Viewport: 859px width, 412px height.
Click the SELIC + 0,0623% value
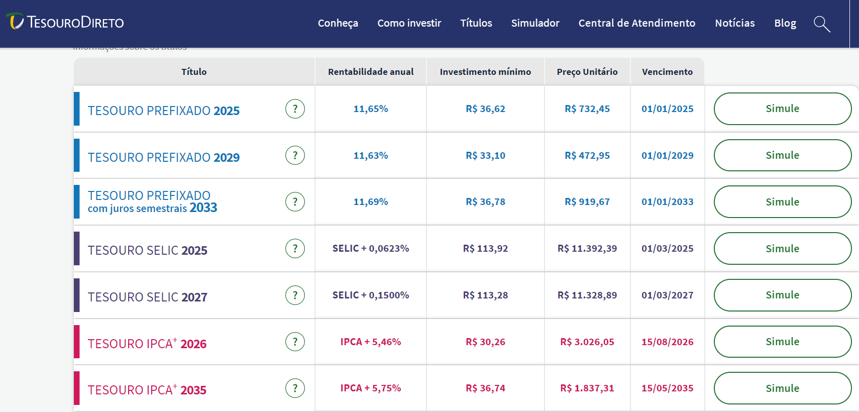click(x=371, y=248)
